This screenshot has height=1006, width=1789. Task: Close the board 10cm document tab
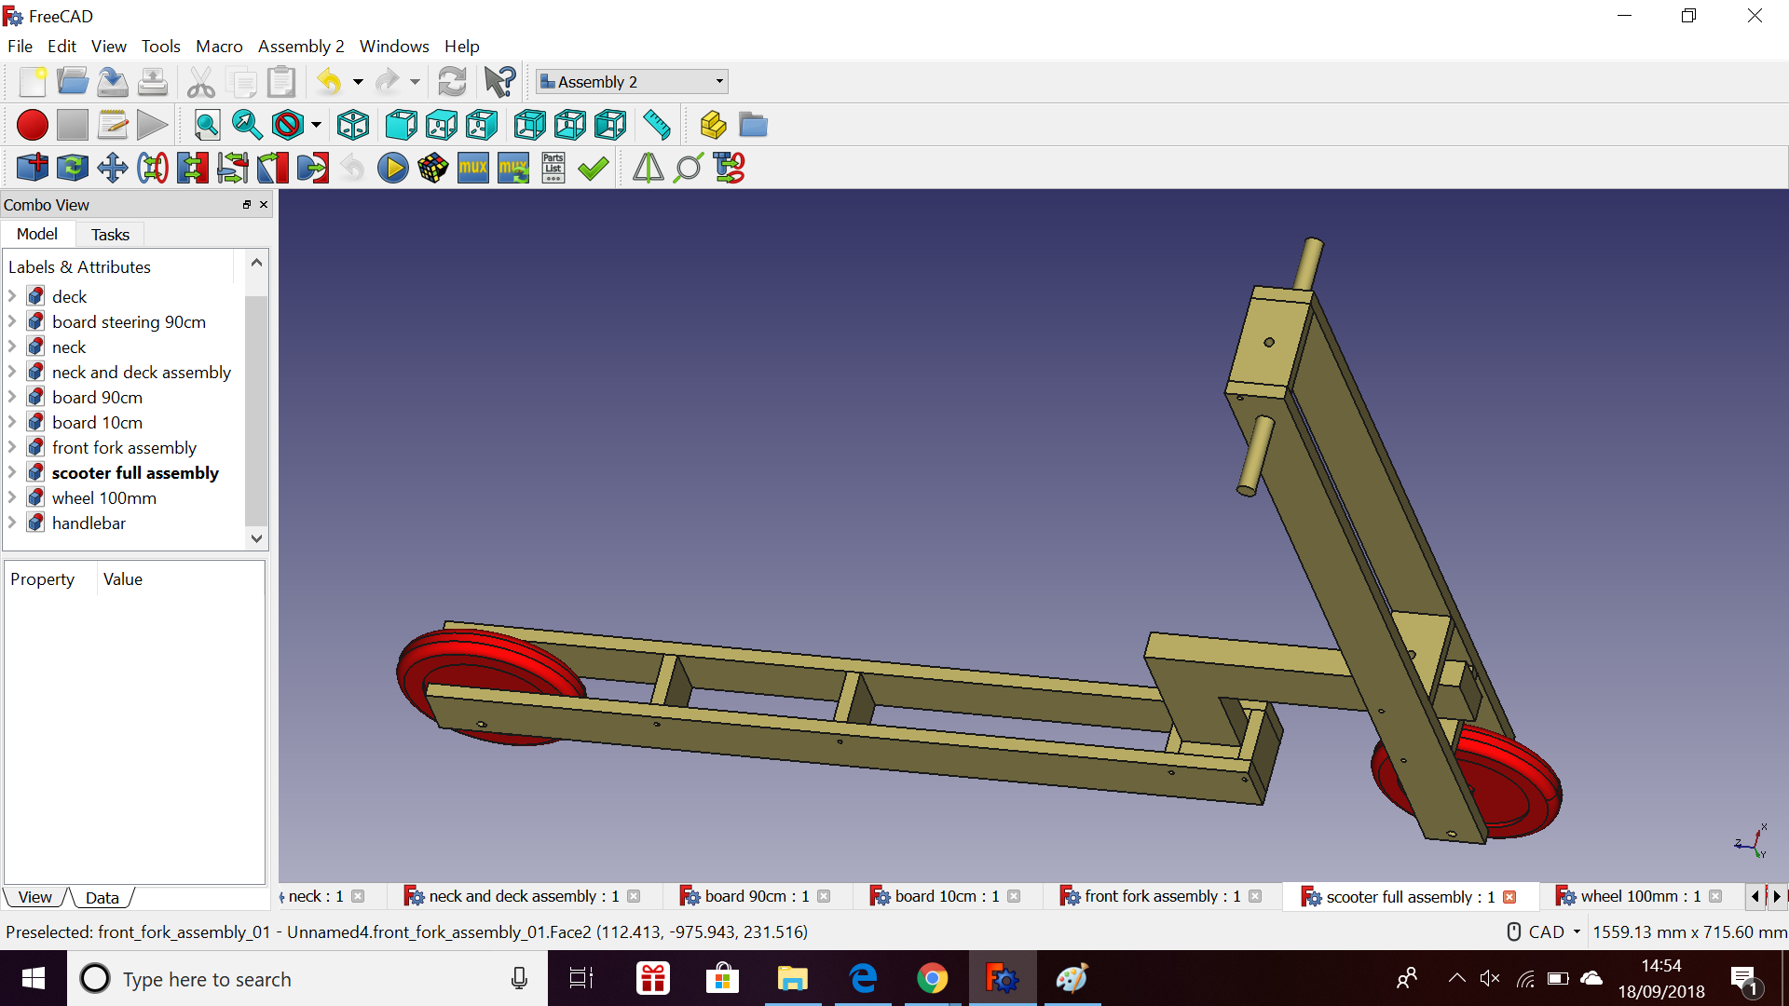pos(1014,896)
